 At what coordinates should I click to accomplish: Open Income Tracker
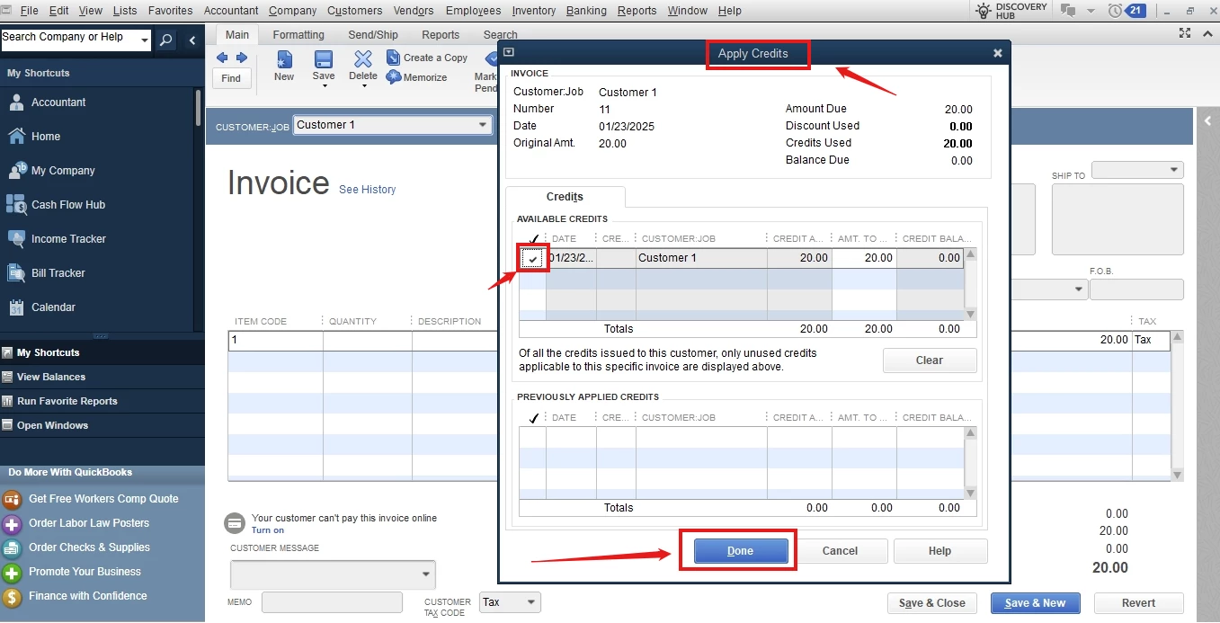tap(68, 239)
